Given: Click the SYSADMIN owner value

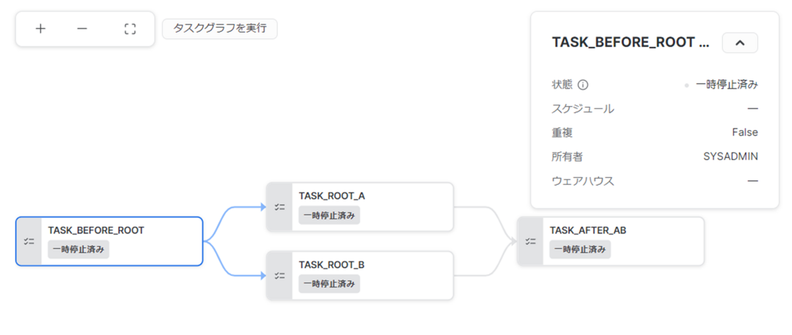Looking at the screenshot, I should pyautogui.click(x=731, y=157).
